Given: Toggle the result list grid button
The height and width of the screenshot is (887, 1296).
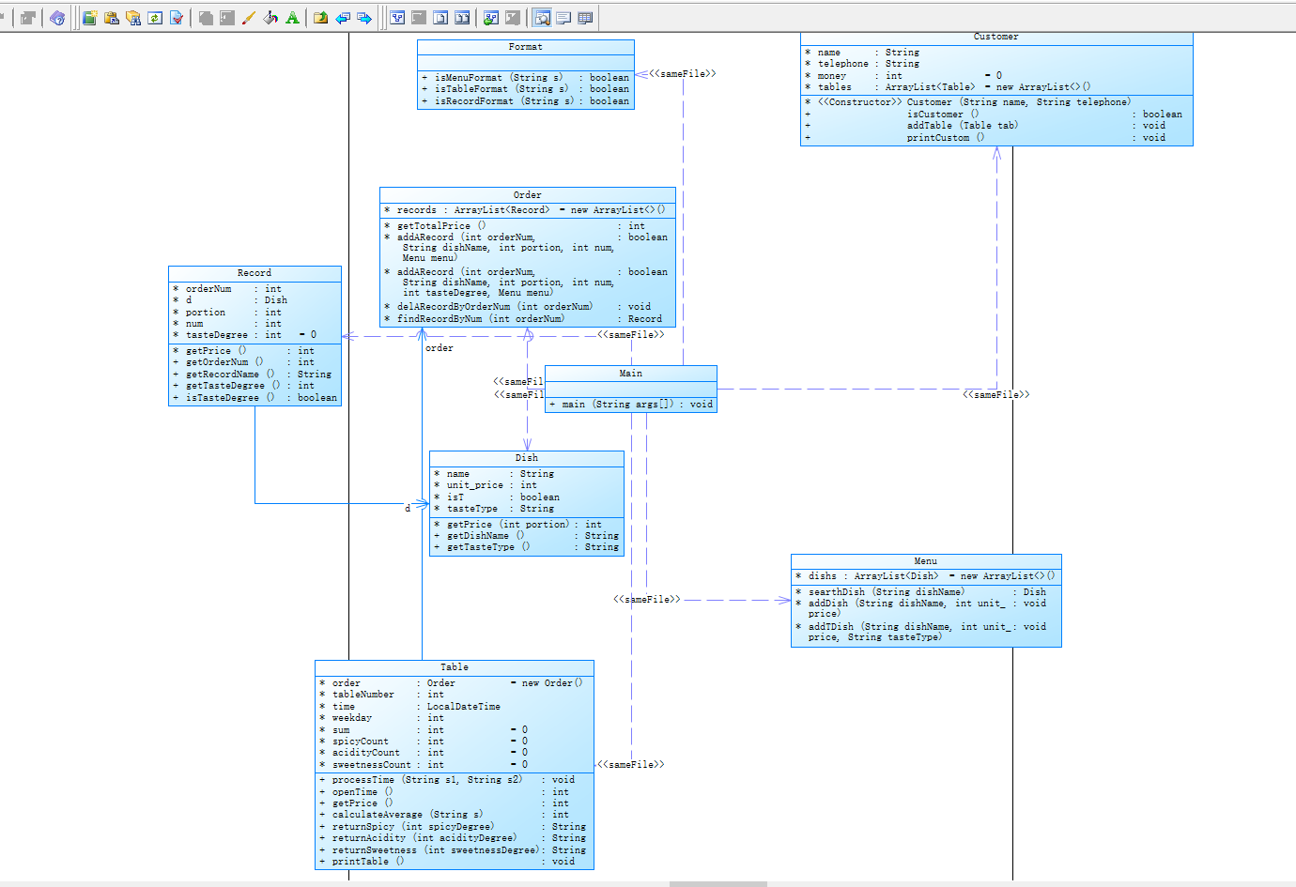Looking at the screenshot, I should point(585,18).
